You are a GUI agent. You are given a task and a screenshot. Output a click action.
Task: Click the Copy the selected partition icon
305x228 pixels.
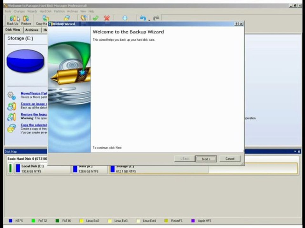[x=11, y=128]
